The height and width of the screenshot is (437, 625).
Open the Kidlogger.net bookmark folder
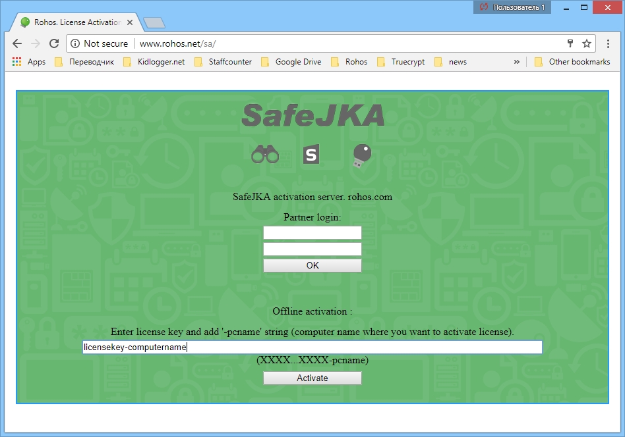point(154,62)
